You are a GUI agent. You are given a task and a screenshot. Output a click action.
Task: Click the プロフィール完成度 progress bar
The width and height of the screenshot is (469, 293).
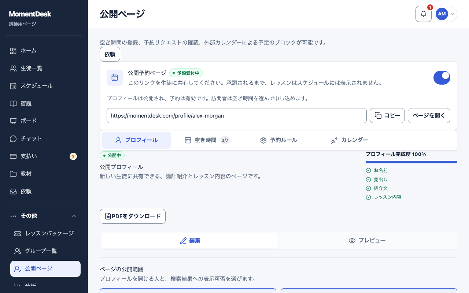click(x=411, y=162)
